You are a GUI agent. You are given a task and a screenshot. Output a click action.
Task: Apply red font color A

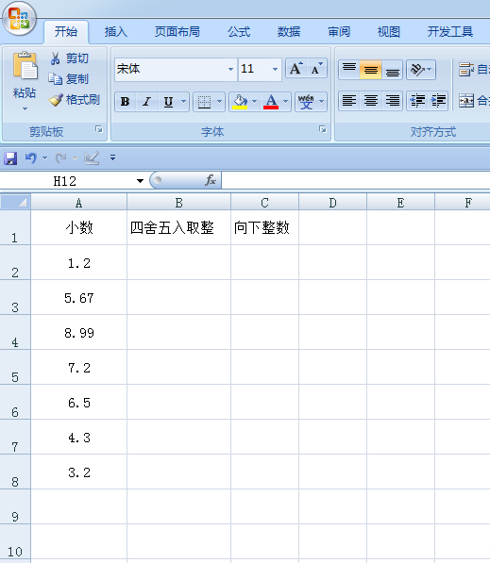(271, 102)
